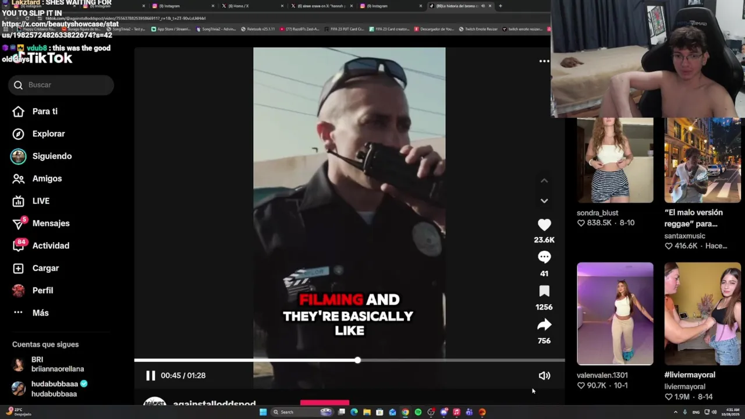745x419 pixels.
Task: Open Microsoft Edge from the taskbar
Action: [354, 412]
